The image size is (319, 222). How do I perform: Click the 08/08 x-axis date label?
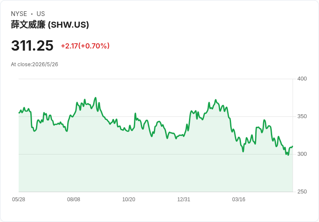coord(74,199)
